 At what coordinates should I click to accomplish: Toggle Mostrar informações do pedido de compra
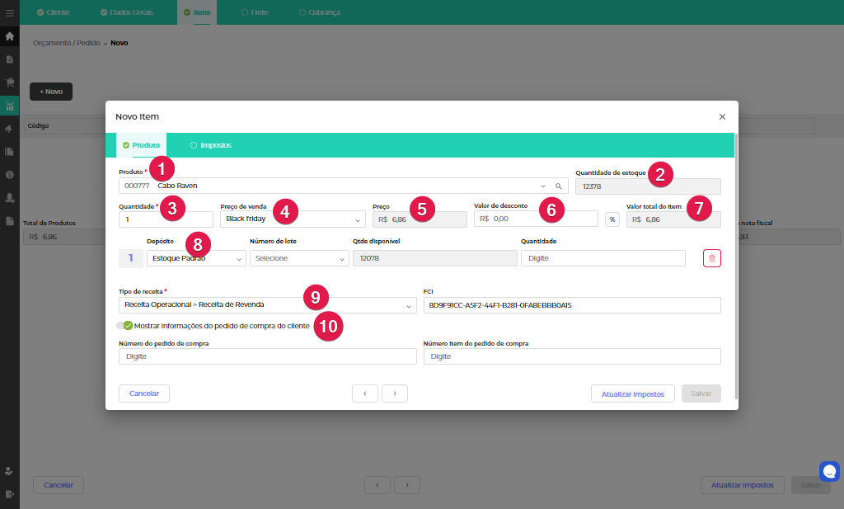pyautogui.click(x=124, y=326)
